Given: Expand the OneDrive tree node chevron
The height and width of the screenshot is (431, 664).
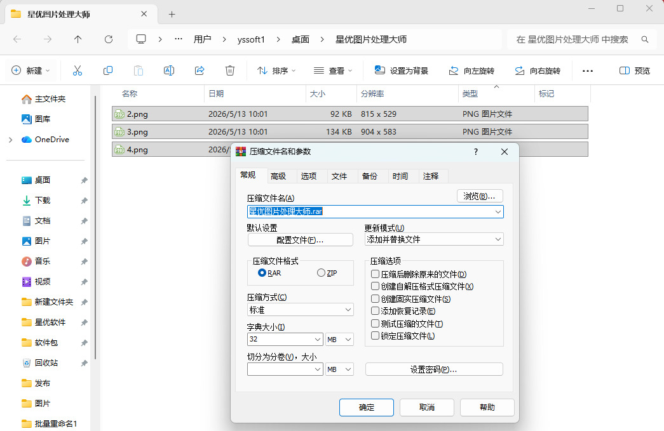Looking at the screenshot, I should click(11, 140).
